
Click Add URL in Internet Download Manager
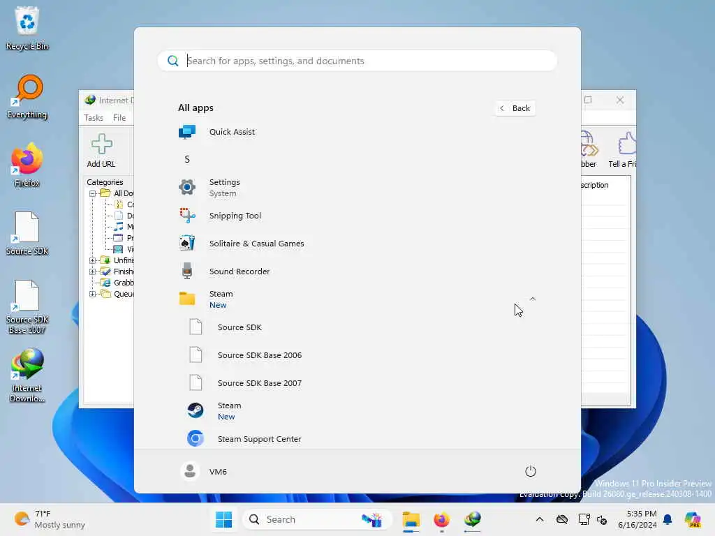pos(101,151)
